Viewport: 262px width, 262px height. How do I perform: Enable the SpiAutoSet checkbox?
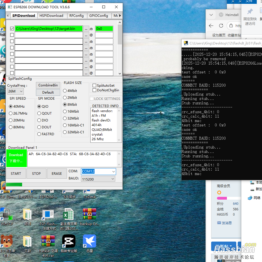(95, 86)
